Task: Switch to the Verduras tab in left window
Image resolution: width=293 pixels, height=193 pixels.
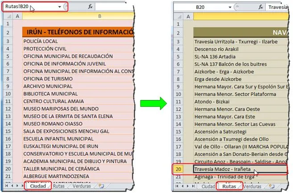Action: tap(82, 186)
